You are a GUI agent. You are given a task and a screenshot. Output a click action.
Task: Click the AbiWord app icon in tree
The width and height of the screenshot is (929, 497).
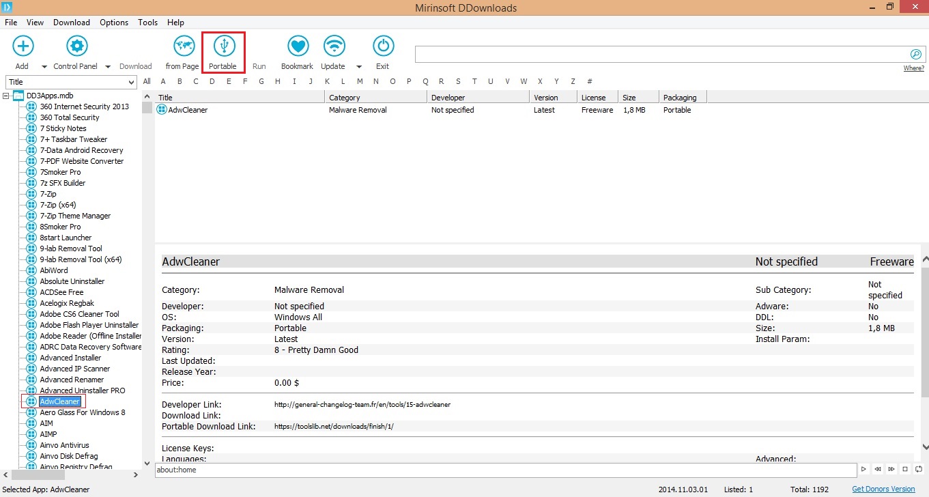pos(31,270)
